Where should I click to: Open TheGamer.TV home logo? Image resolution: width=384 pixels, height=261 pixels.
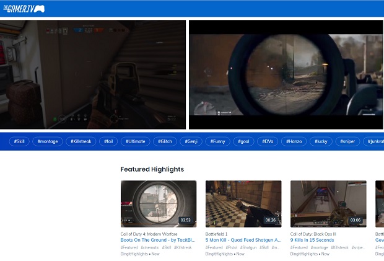pyautogui.click(x=24, y=9)
